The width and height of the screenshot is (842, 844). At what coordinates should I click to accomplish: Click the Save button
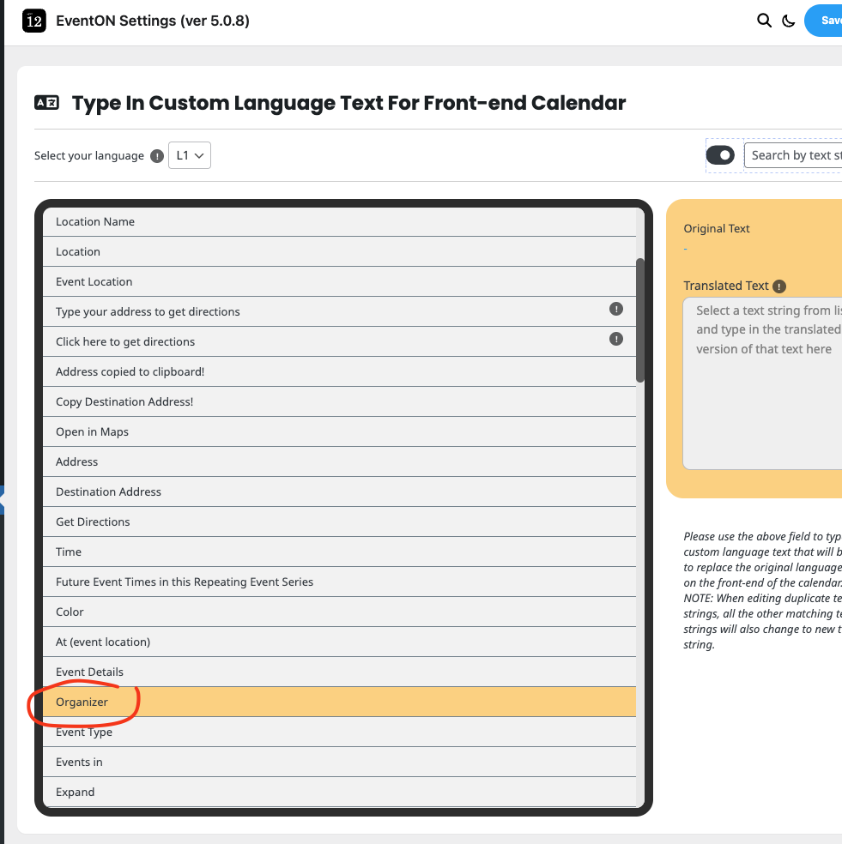point(826,21)
